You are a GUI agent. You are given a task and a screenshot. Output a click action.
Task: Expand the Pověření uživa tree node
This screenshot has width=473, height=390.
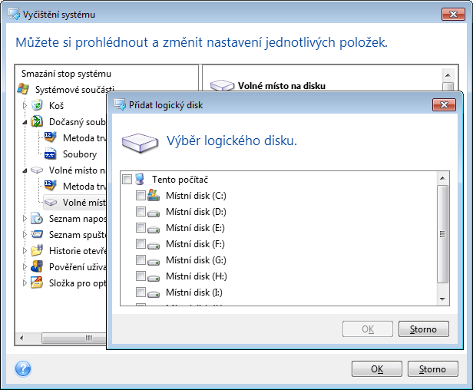pos(25,266)
